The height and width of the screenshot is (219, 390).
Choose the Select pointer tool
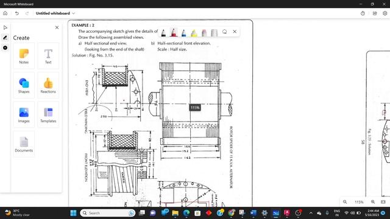pyautogui.click(x=5, y=27)
